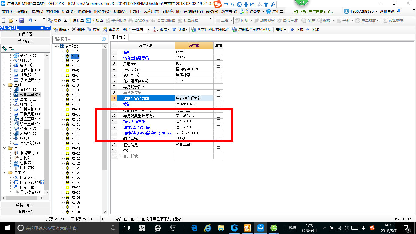Open the 楼层 基础层 floor dropdown
This screenshot has width=416, height=234.
[x=148, y=30]
